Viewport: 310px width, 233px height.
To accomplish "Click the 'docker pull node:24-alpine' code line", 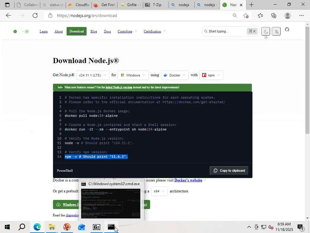I will coord(91,116).
